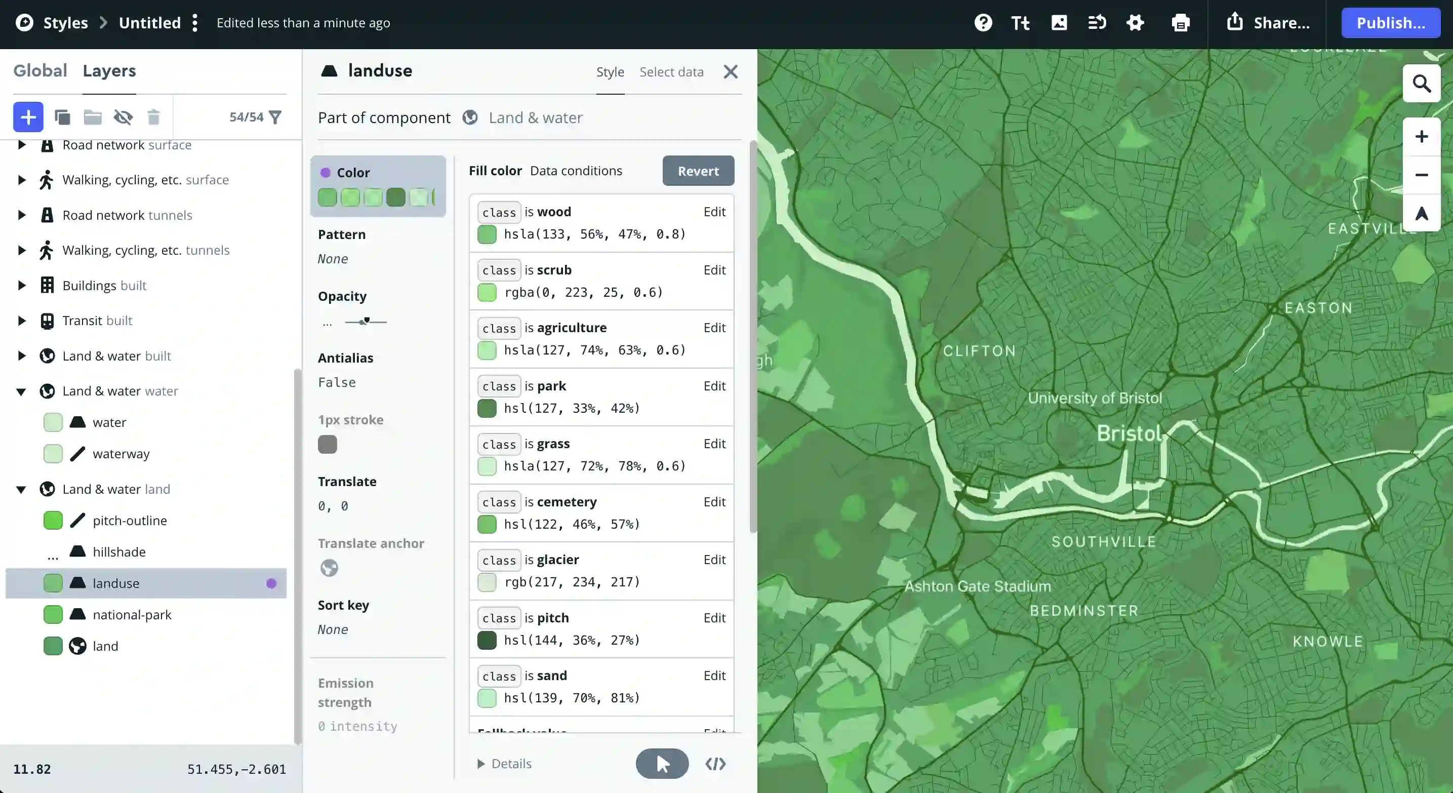Open the style settings gear icon
The width and height of the screenshot is (1453, 793).
click(x=1135, y=23)
